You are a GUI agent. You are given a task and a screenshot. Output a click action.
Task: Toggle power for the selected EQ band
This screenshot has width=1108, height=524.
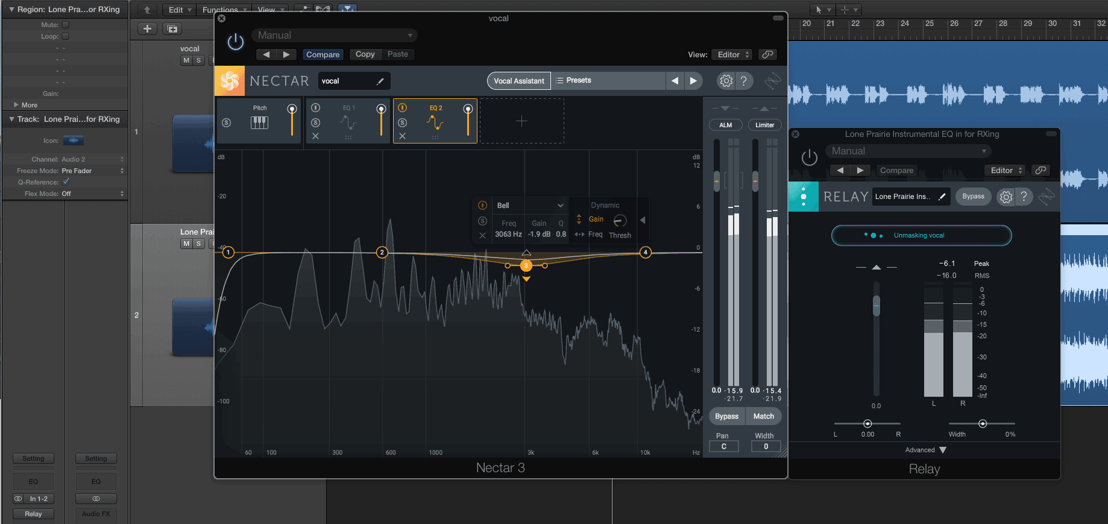[x=482, y=206]
